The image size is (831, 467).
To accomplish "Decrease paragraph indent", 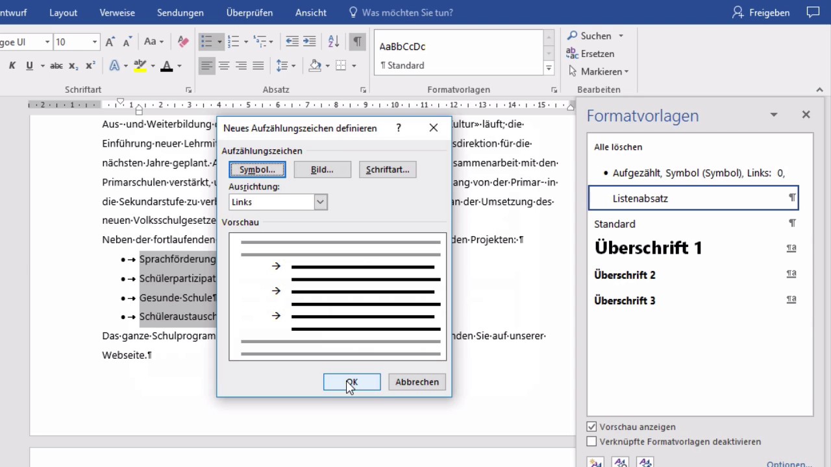I will pos(292,42).
